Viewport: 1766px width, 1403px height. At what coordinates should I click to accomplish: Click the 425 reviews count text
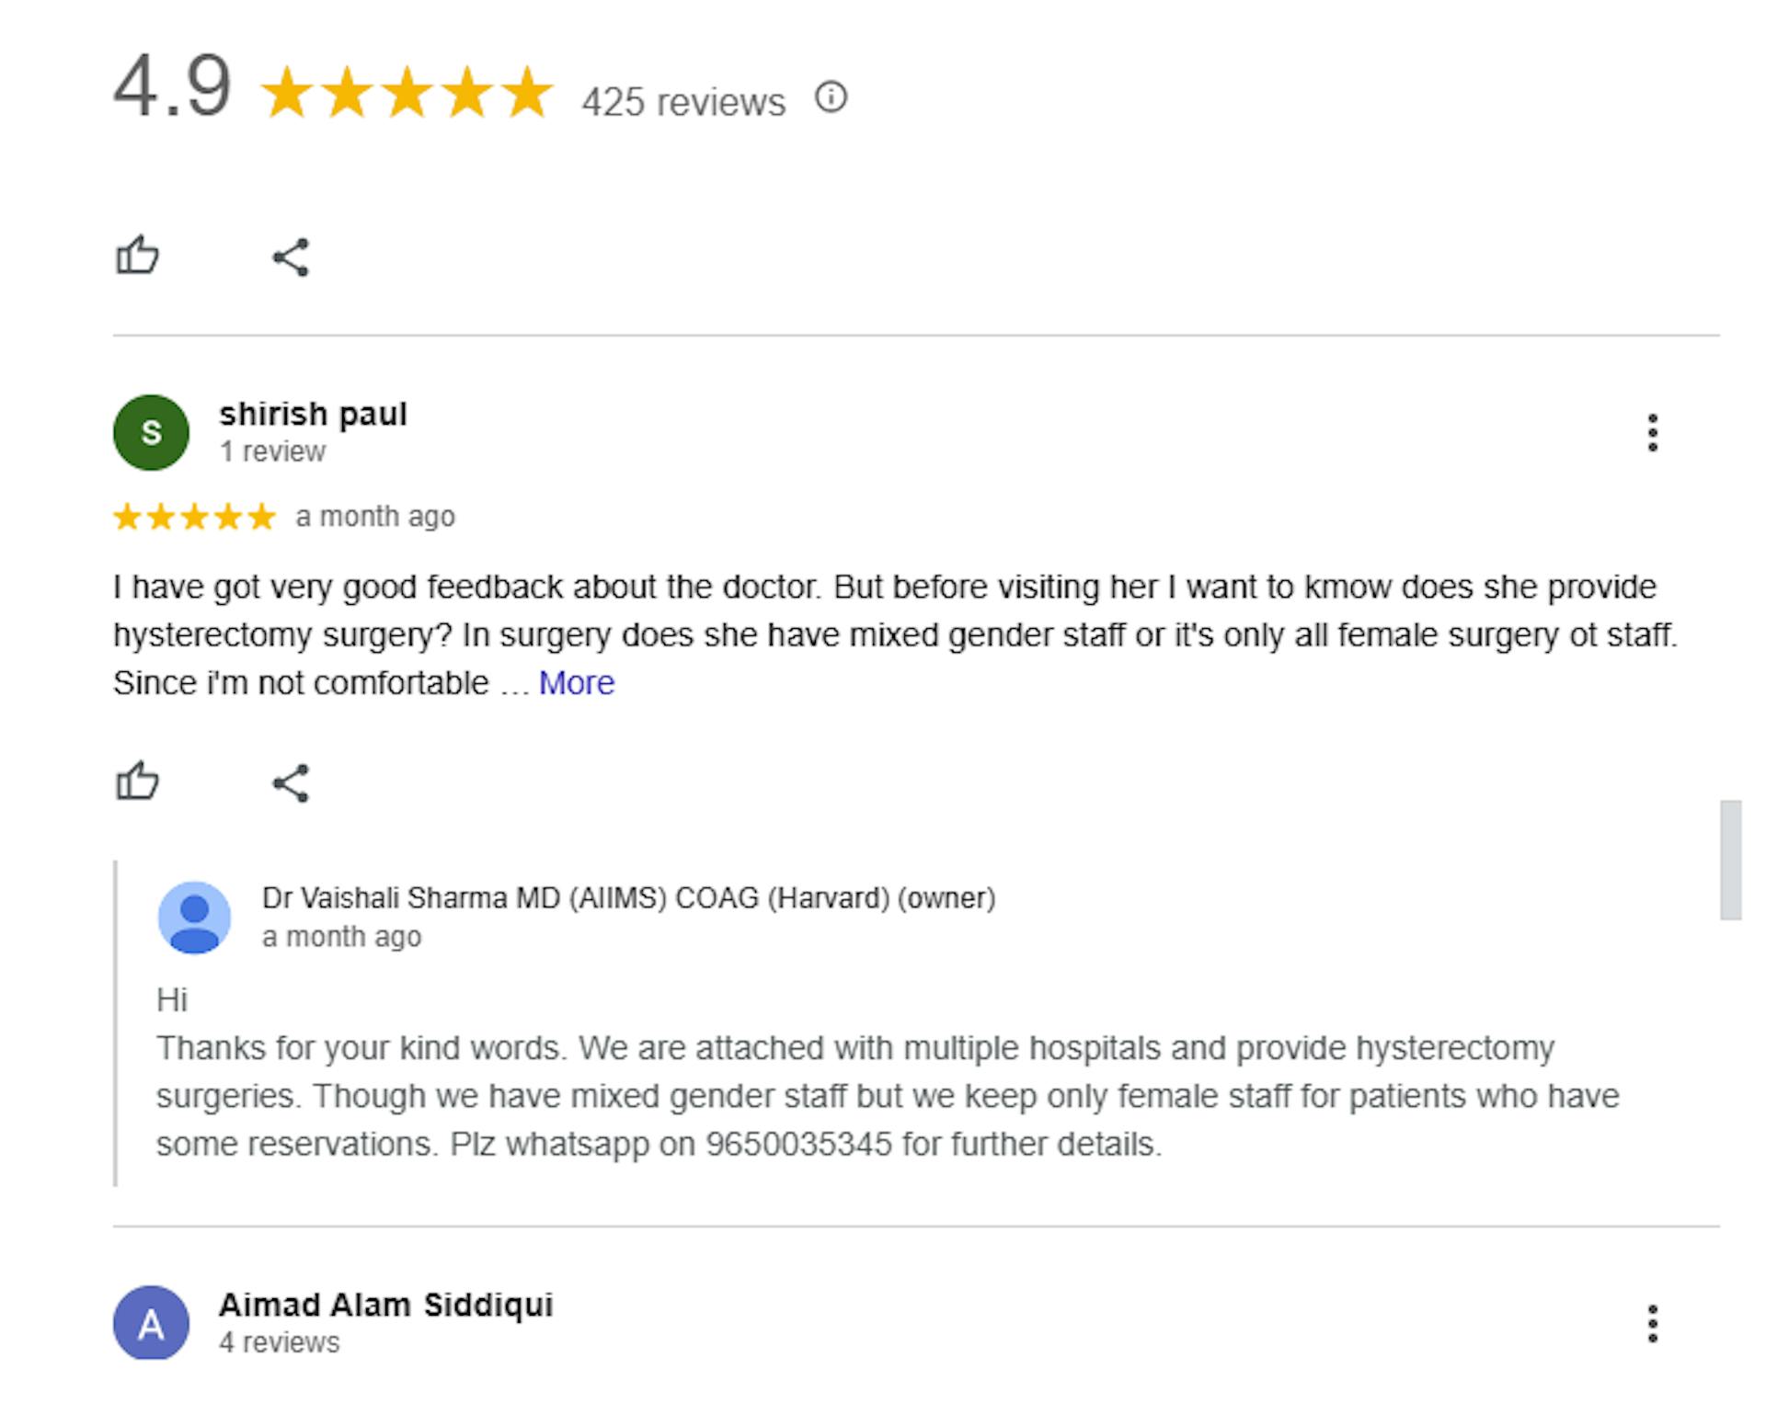(683, 102)
